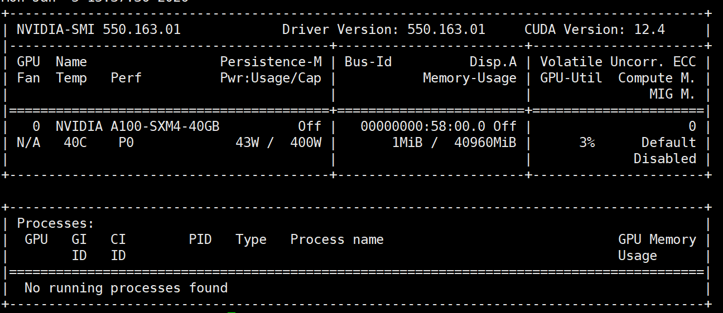Click the MIG M. header

(x=672, y=94)
